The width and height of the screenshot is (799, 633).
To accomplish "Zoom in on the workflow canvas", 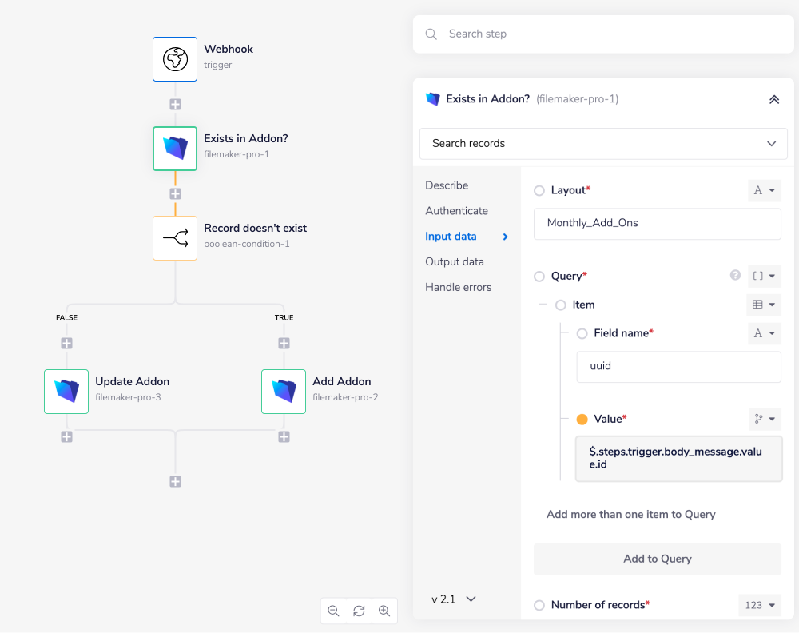I will 384,611.
